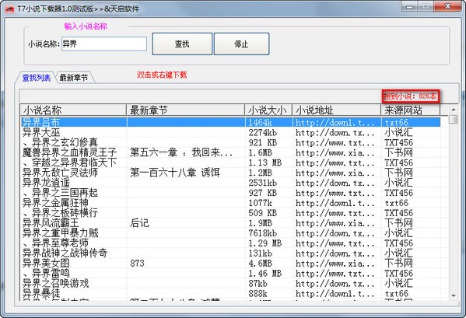
Task: Select the row 、穿越之异界君临天下
Action: pyautogui.click(x=230, y=162)
